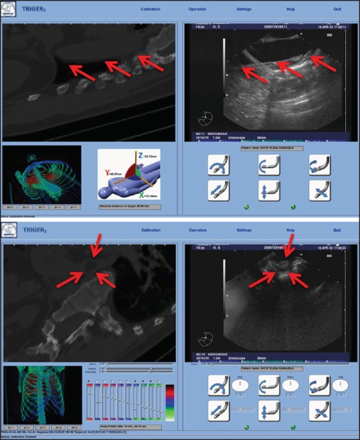This screenshot has height=440, width=360.
Task: Choose the crossed-arrows lateral icon in the upper window
Action: coord(320,191)
